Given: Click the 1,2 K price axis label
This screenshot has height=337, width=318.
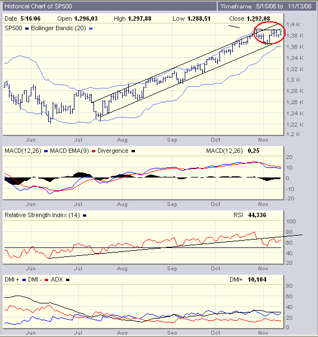Looking at the screenshot, I should click(293, 134).
